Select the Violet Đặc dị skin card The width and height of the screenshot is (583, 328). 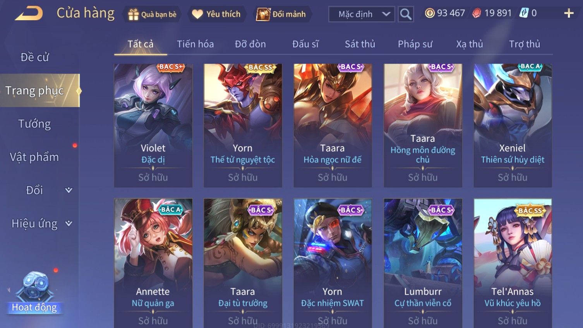coord(153,126)
